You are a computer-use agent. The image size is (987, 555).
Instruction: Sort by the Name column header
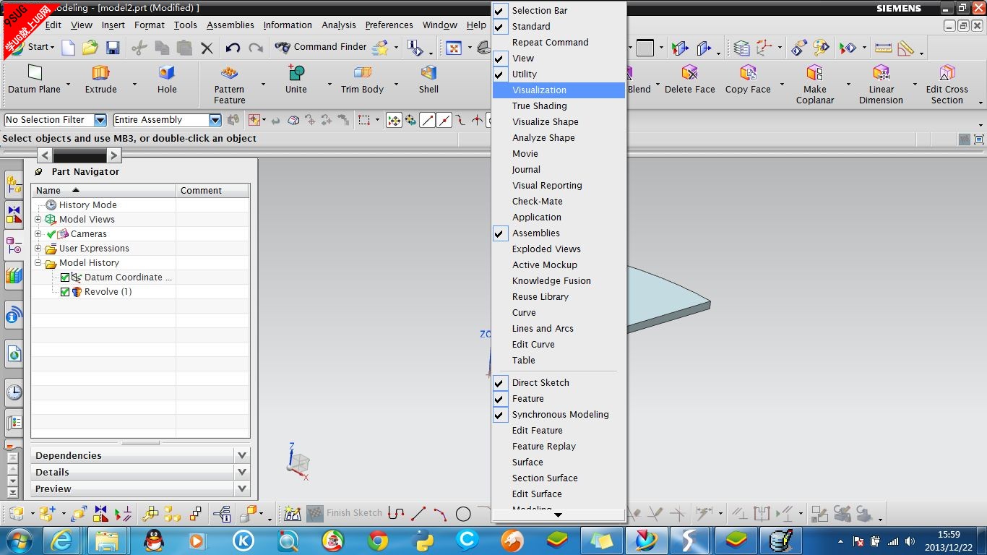click(x=103, y=191)
